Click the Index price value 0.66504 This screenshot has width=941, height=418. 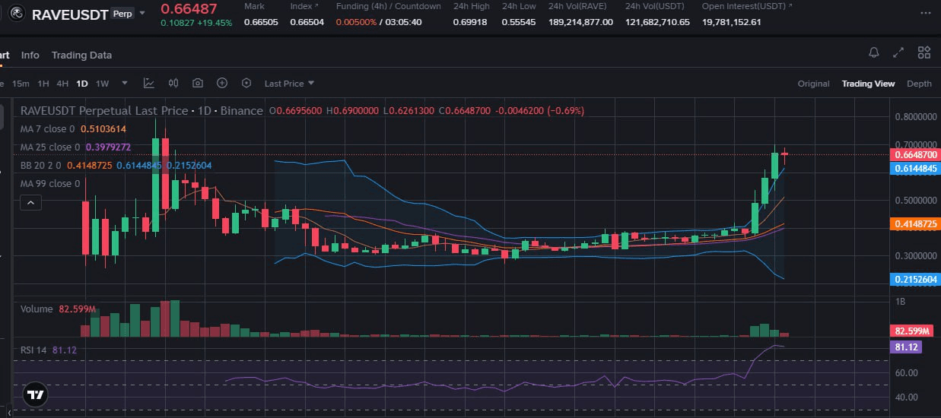point(307,22)
